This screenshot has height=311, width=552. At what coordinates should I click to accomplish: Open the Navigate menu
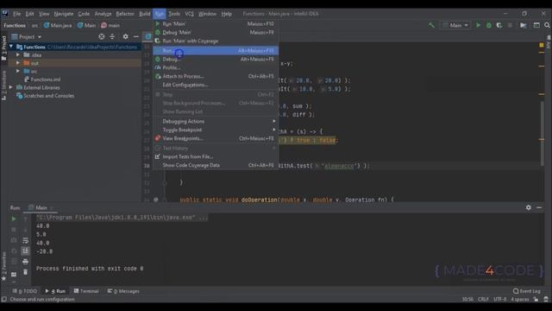coord(63,14)
